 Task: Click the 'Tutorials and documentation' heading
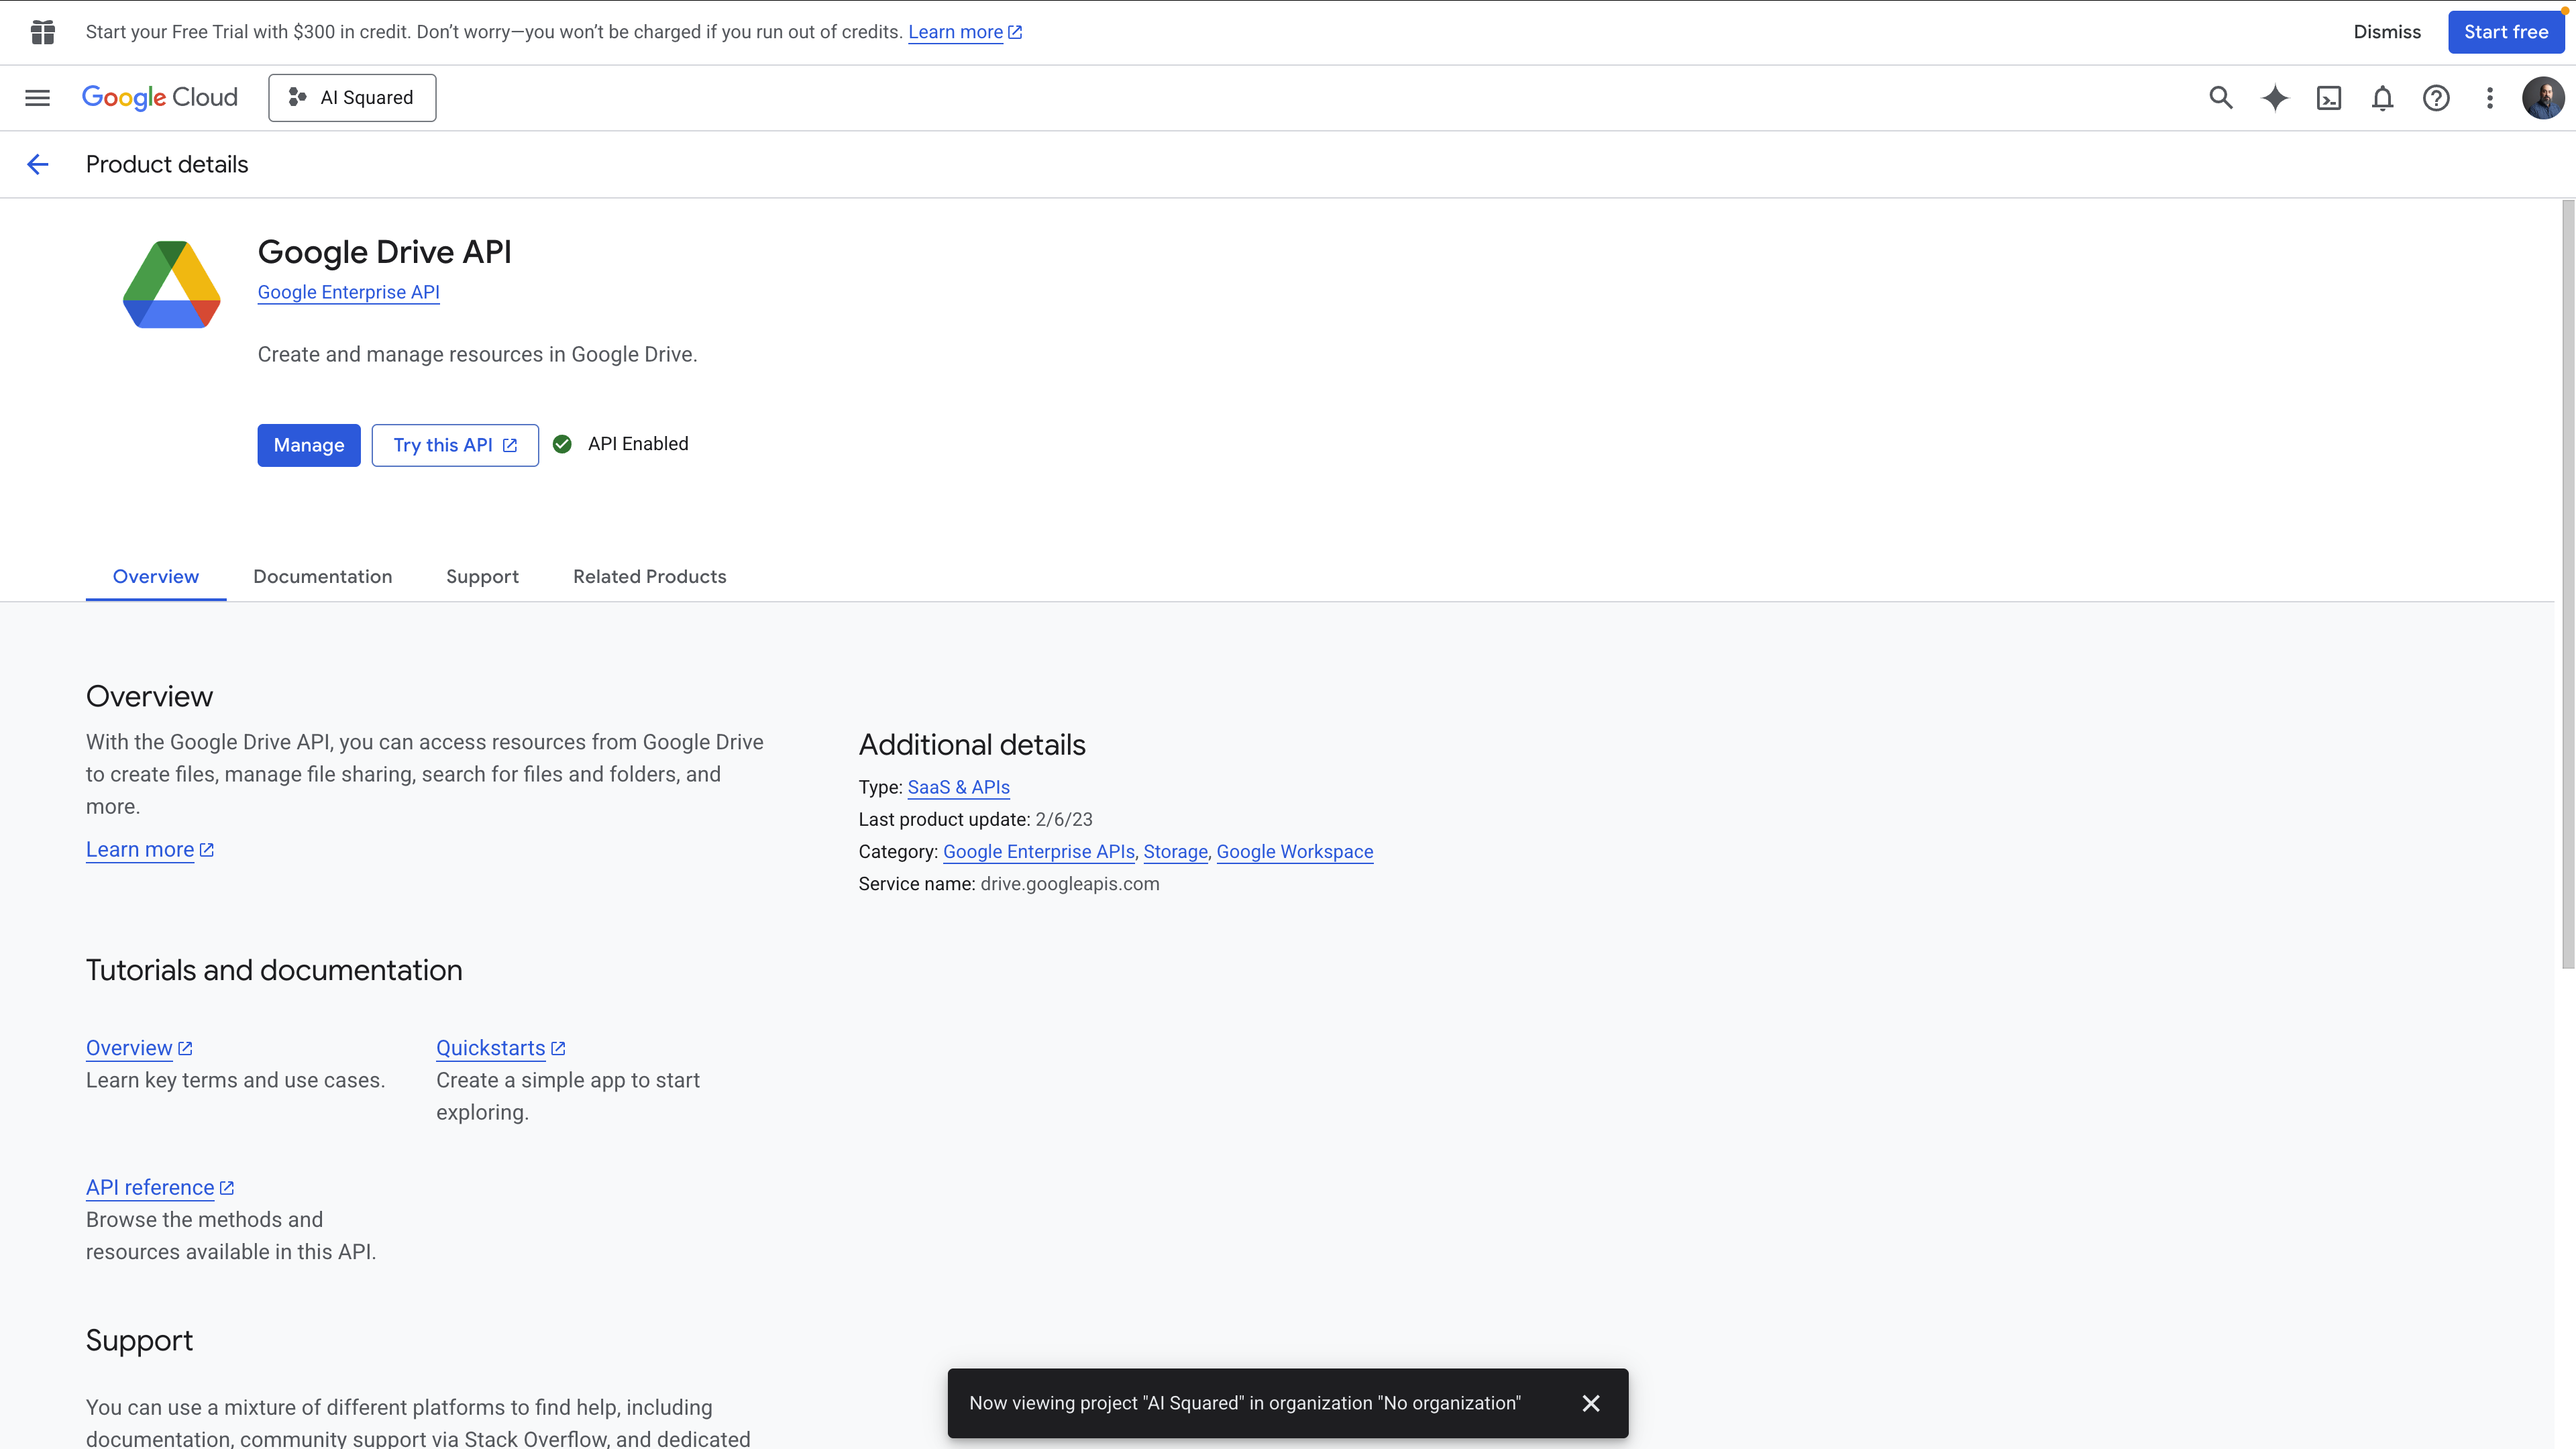pos(274,970)
